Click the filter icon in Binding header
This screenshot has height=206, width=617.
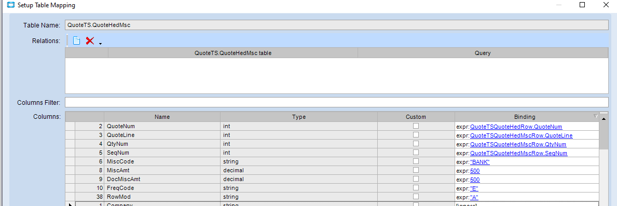click(x=595, y=116)
